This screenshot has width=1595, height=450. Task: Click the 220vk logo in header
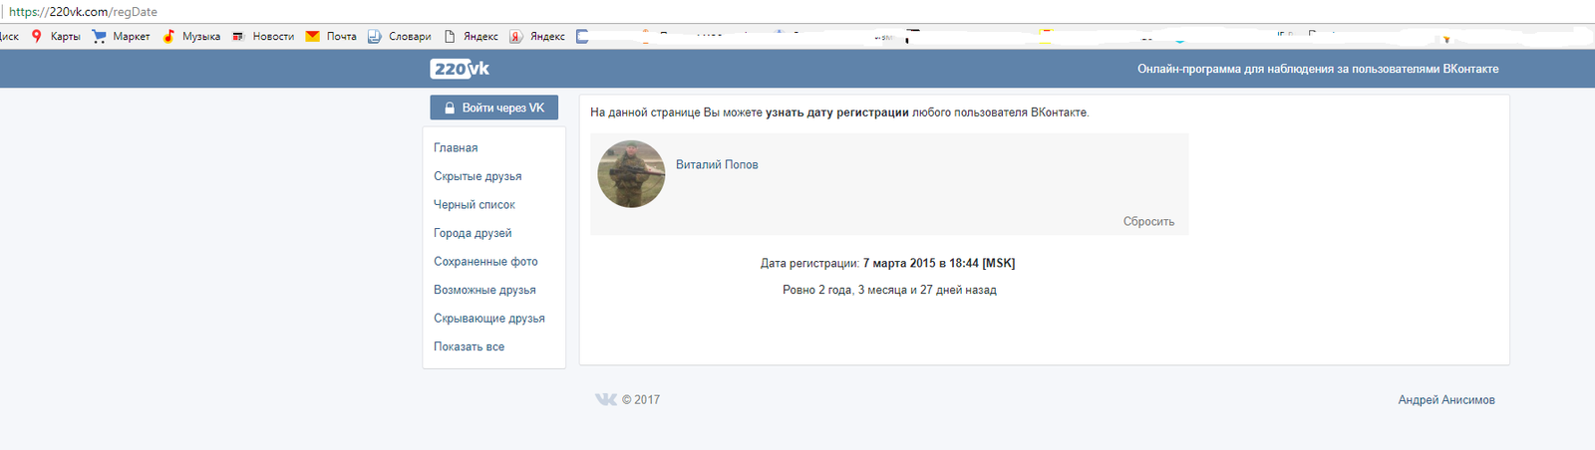point(460,69)
